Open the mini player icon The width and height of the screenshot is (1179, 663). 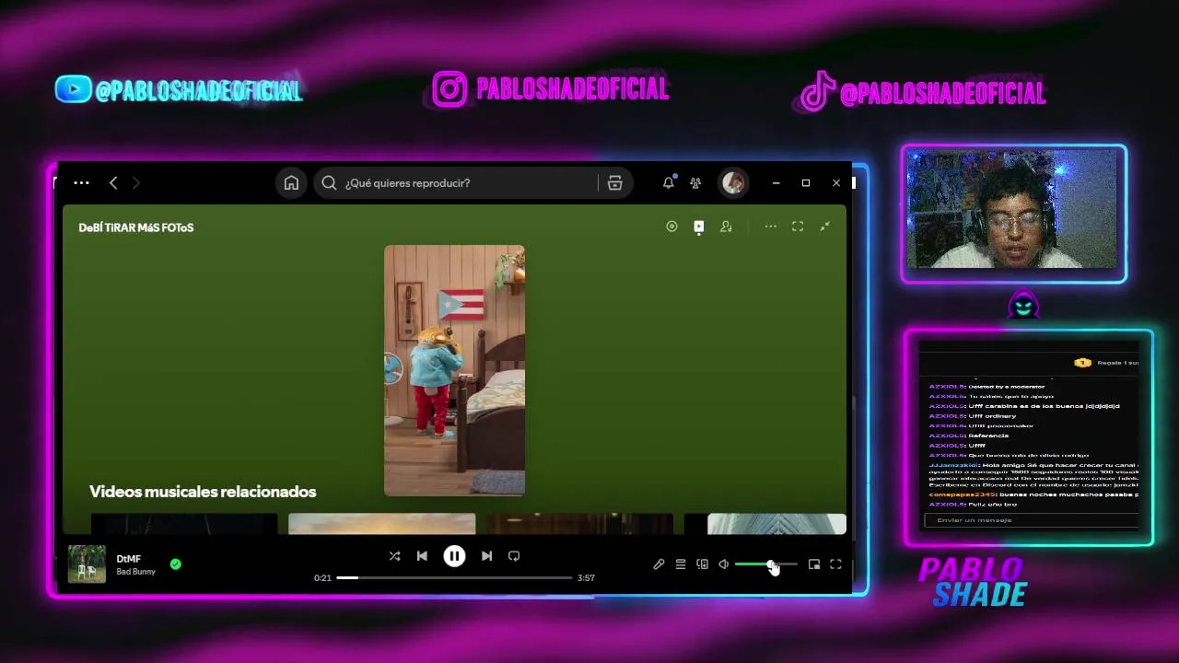(x=814, y=564)
